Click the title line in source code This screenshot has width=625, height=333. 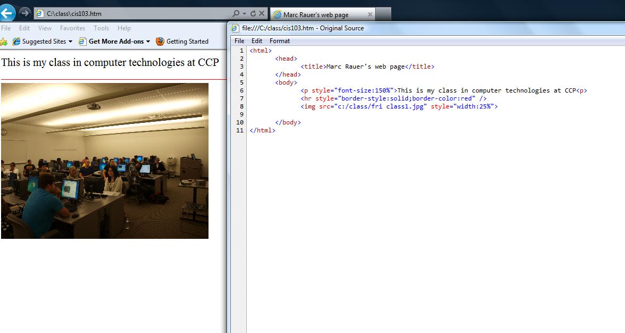368,66
